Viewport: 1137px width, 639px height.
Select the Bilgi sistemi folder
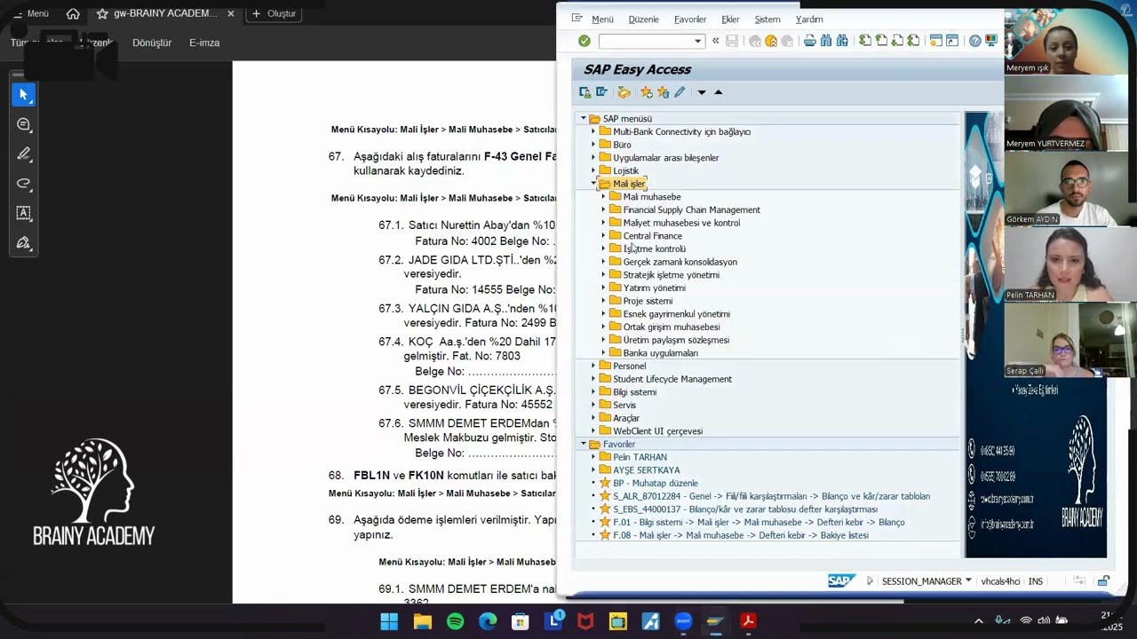(x=634, y=392)
